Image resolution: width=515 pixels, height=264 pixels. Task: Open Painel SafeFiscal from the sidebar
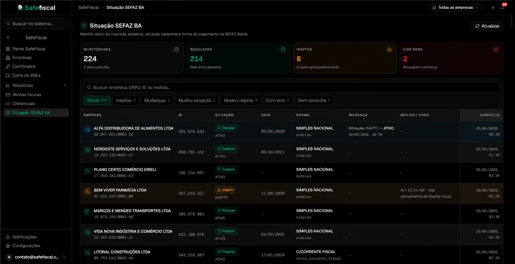[36, 49]
